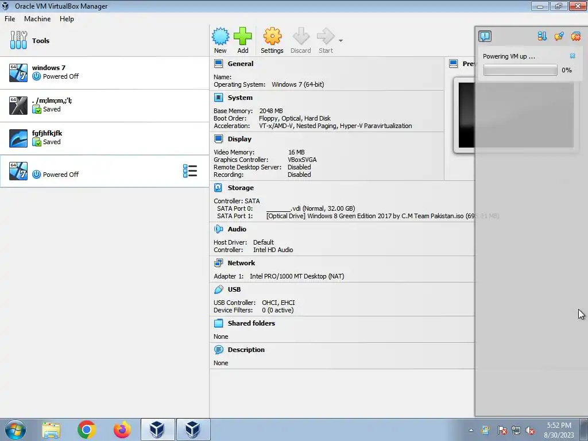Click the 'Intel HD Audio' controller value
The height and width of the screenshot is (441, 588).
(273, 250)
